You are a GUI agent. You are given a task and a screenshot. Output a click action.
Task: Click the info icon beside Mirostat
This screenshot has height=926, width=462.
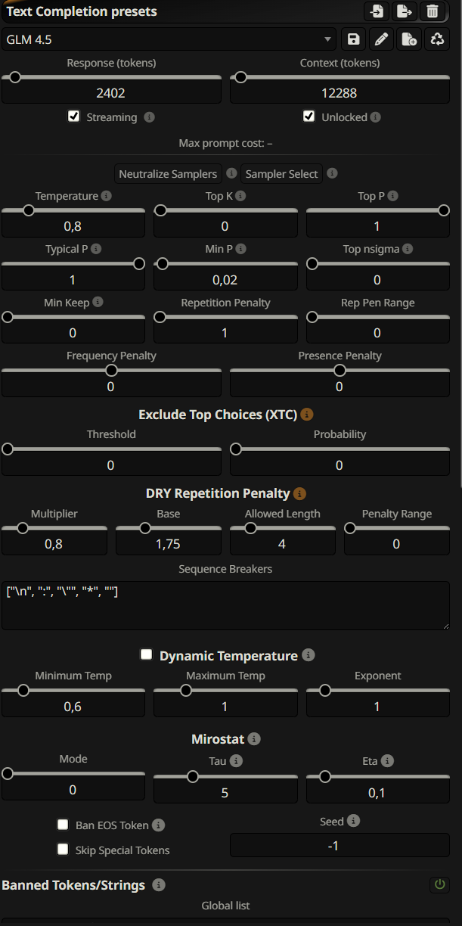click(x=255, y=738)
